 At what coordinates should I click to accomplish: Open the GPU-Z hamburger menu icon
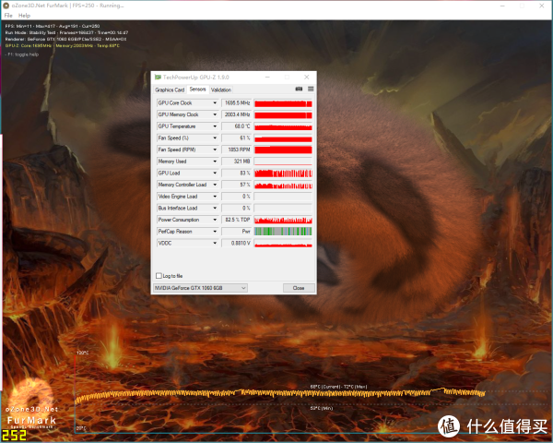coord(311,89)
